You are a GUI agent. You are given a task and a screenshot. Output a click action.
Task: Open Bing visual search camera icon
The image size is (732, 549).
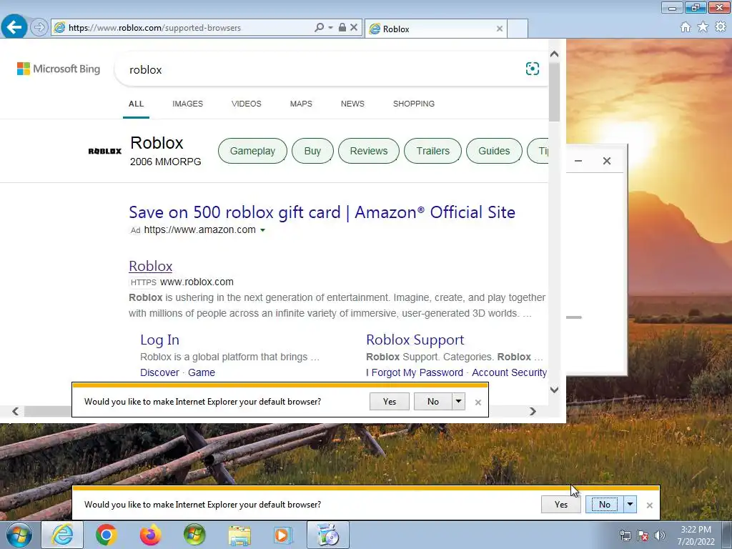coord(532,69)
